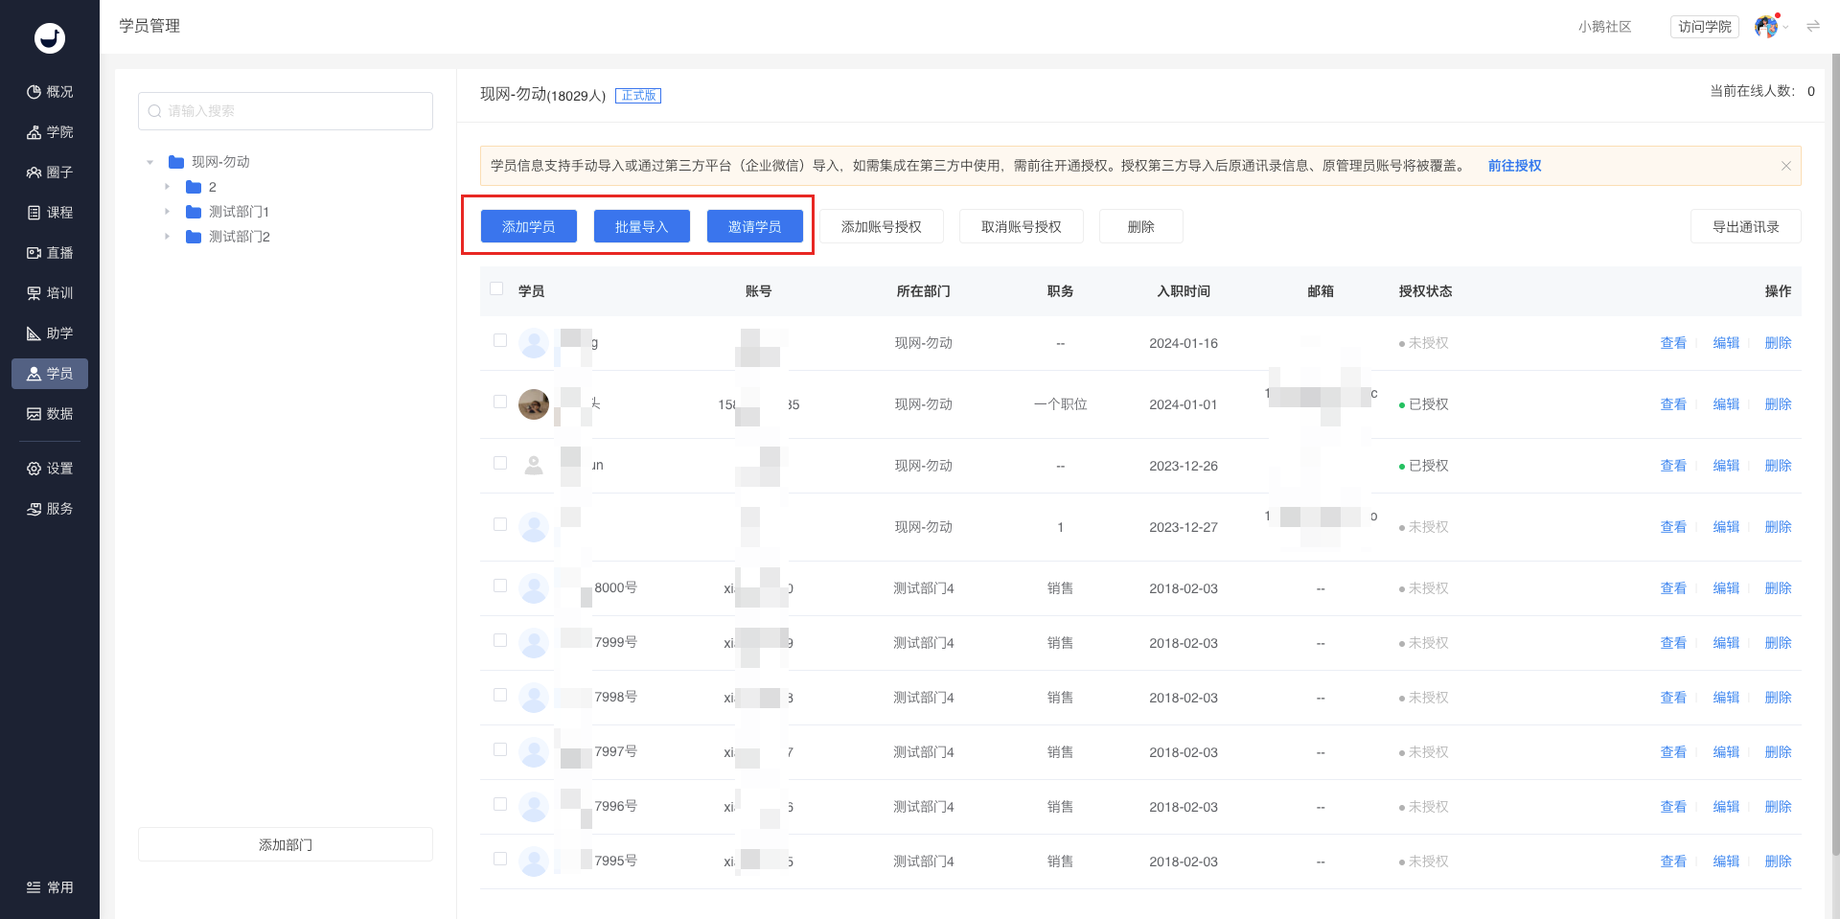This screenshot has height=919, width=1840.
Task: Check the row dated 2024-01-16
Action: 500,340
